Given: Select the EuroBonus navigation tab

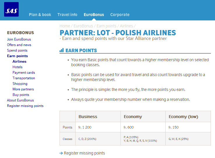Looking at the screenshot, I should click(x=94, y=15).
